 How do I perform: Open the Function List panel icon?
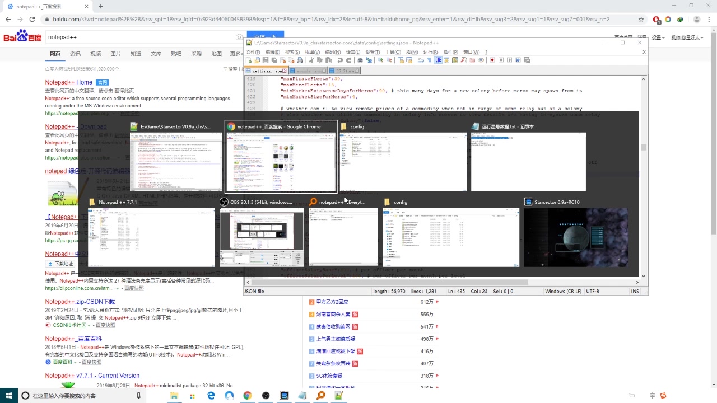coord(463,60)
